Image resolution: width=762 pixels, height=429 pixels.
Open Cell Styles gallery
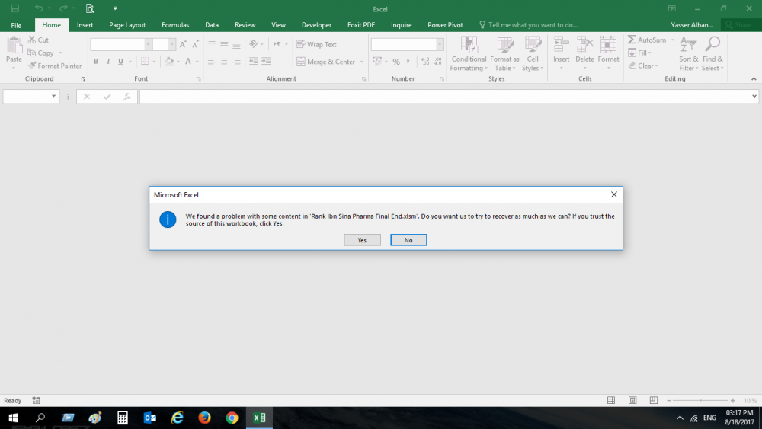533,54
